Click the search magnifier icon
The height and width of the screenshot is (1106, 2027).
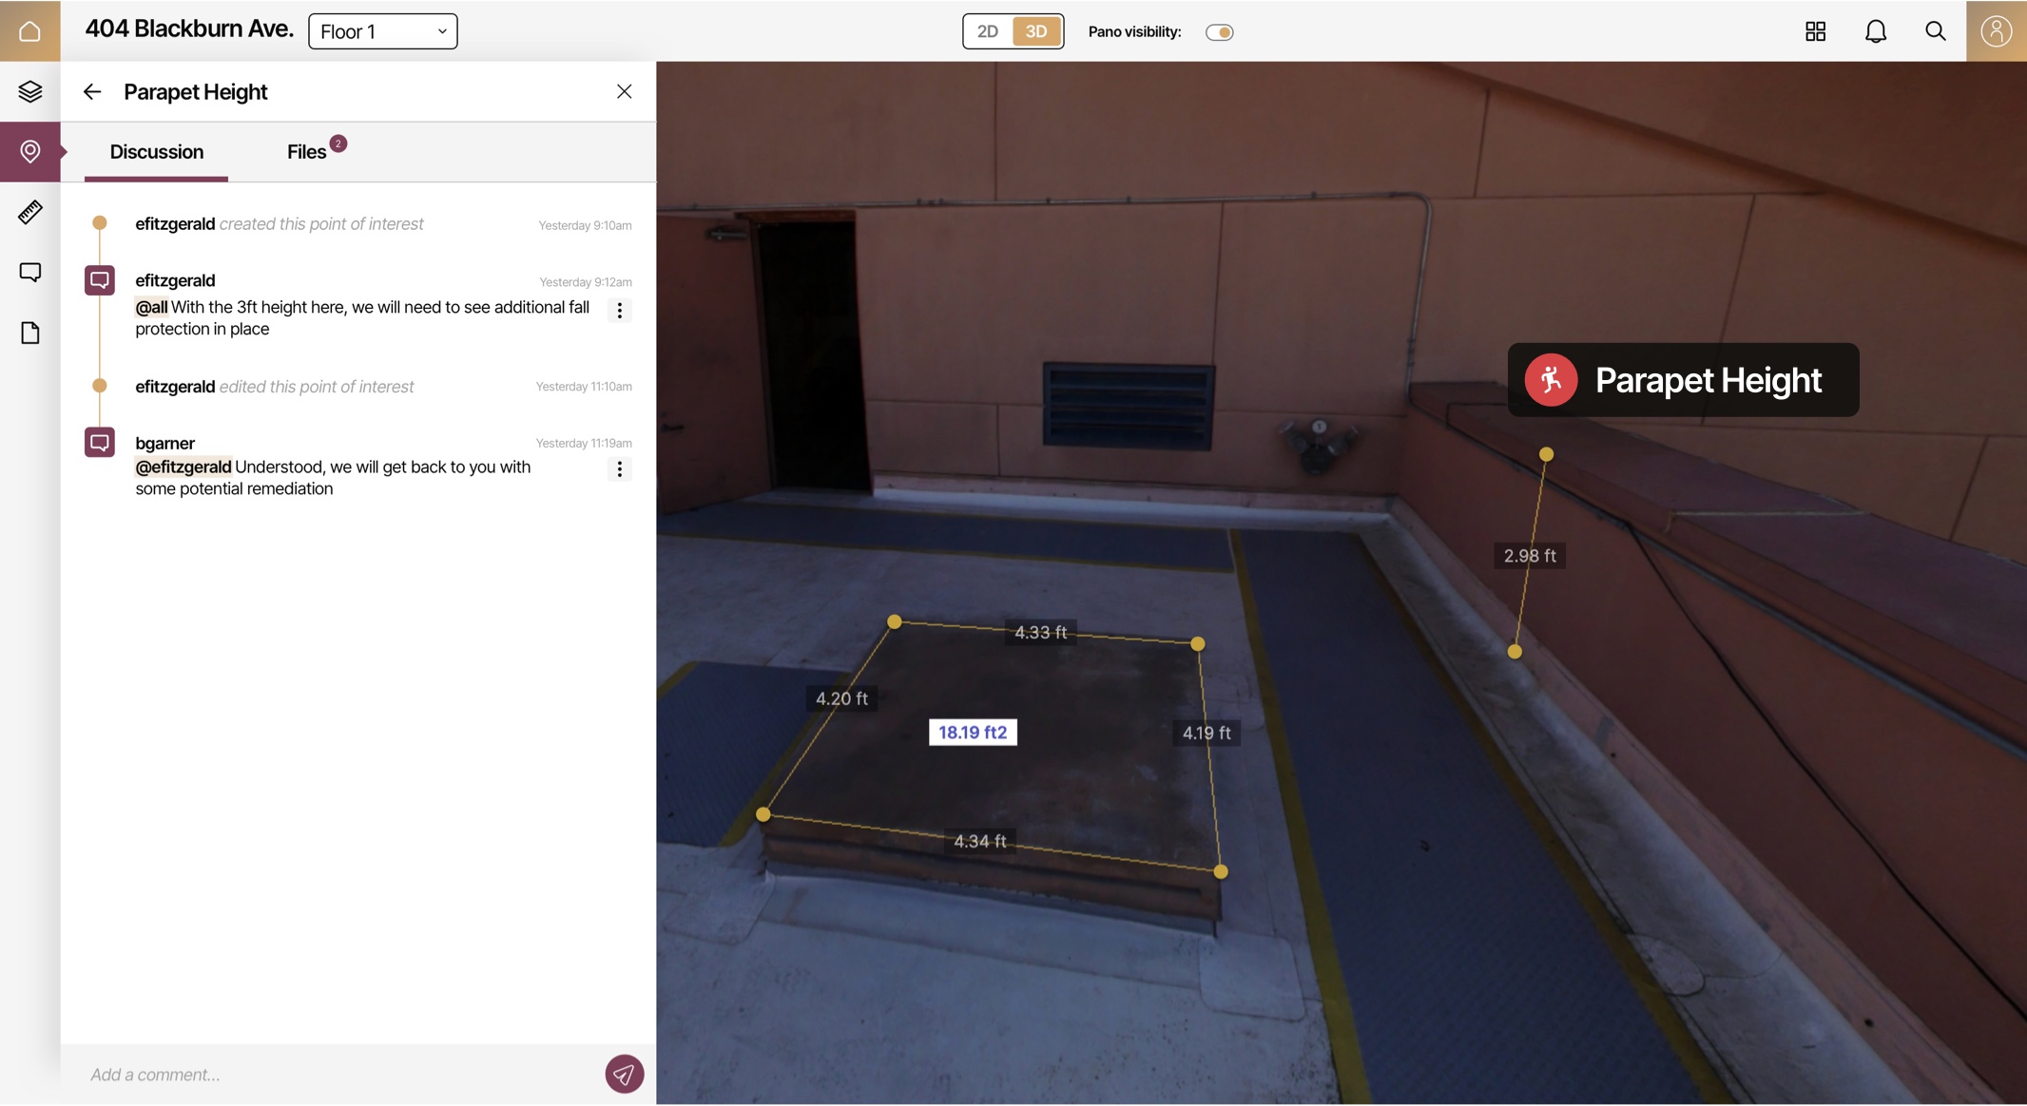(x=1935, y=31)
